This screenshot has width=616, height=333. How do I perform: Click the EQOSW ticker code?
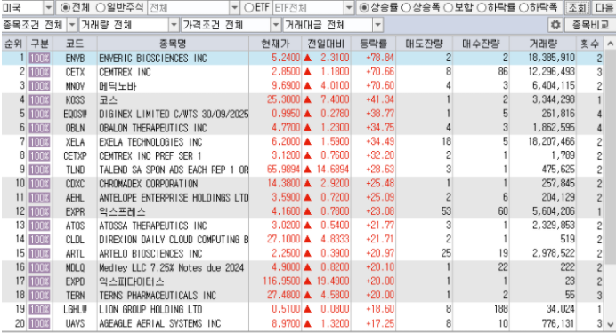click(75, 115)
